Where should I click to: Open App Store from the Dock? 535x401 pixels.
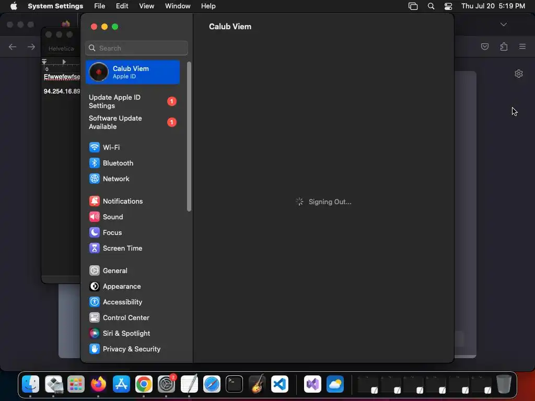point(121,384)
